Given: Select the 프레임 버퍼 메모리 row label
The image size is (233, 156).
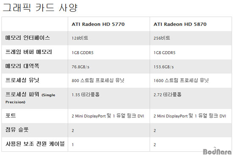Looking at the screenshot, I should 28,52.
